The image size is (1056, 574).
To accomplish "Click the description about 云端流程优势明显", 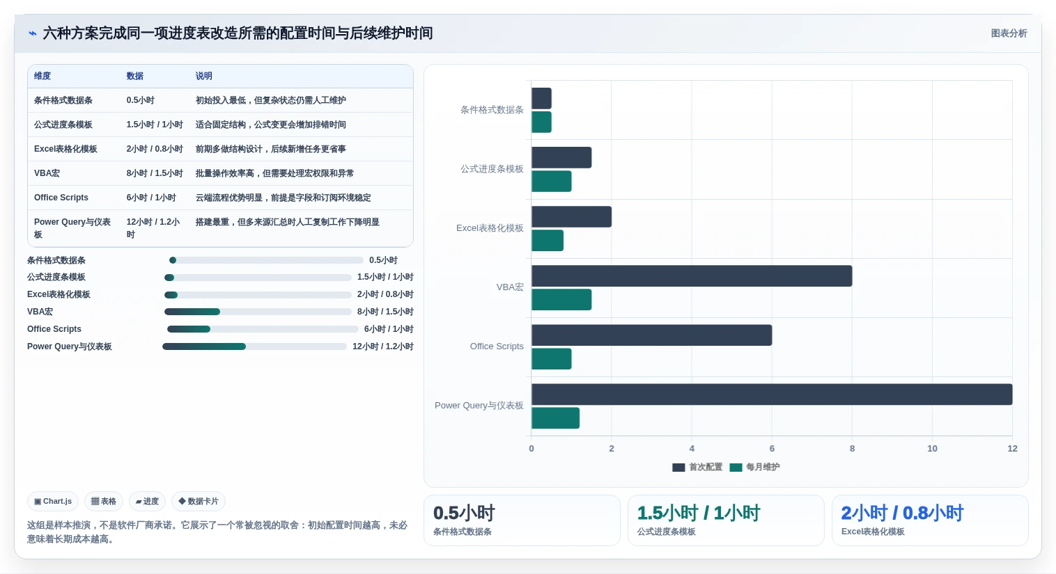I will [x=283, y=198].
